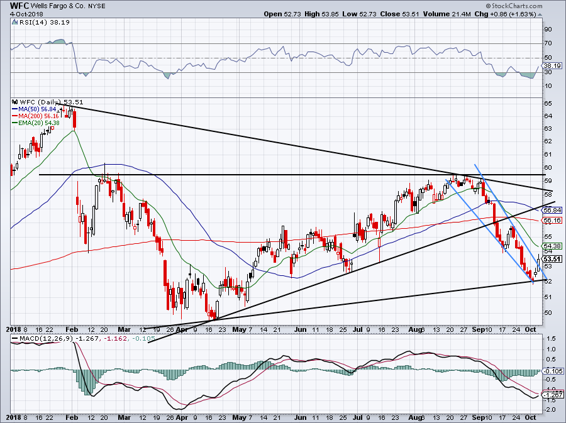Click the Open 52.73 value

pos(282,14)
